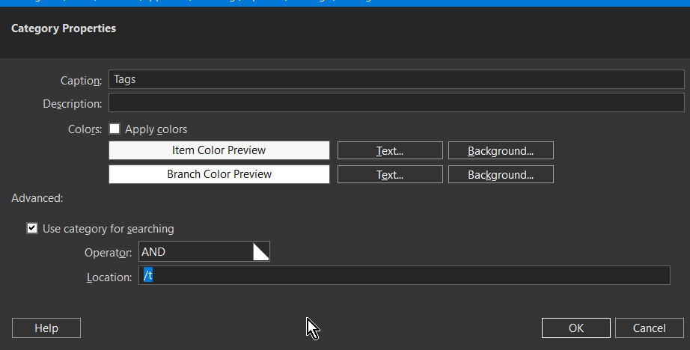The height and width of the screenshot is (350, 690).
Task: Focus the empty Description input field
Action: tap(396, 103)
